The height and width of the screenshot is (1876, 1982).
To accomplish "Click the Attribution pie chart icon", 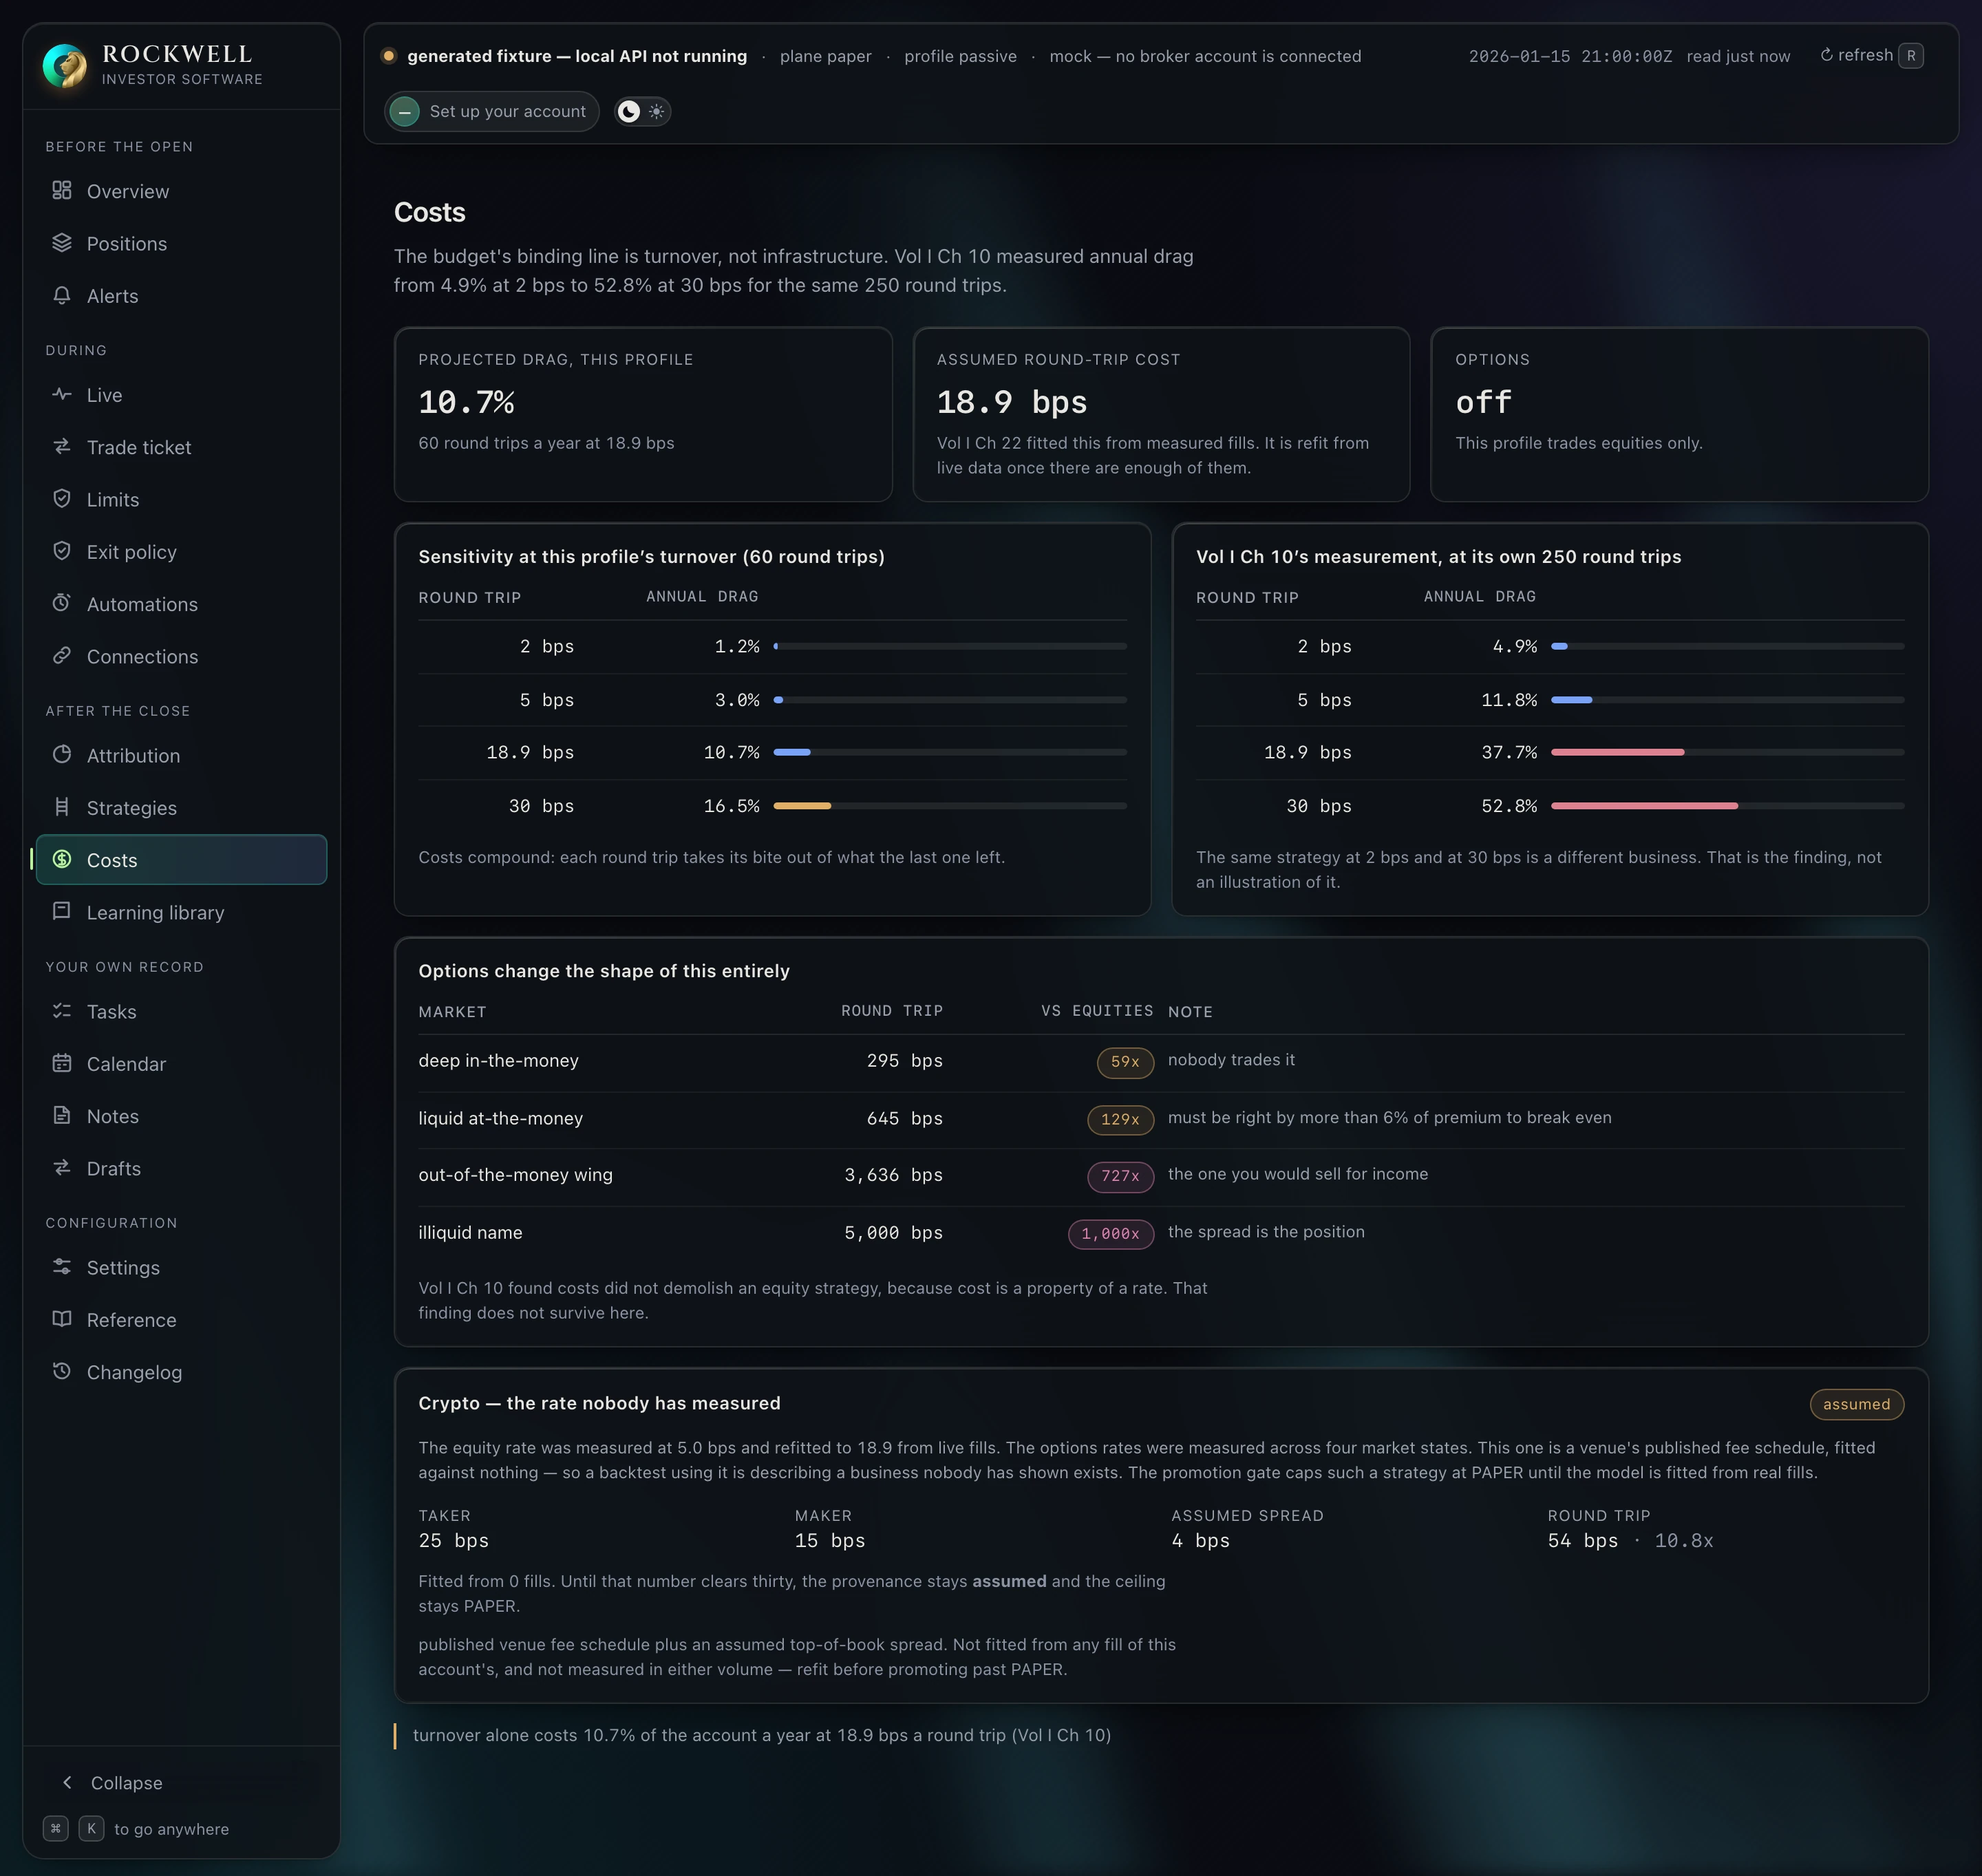I will tap(62, 755).
